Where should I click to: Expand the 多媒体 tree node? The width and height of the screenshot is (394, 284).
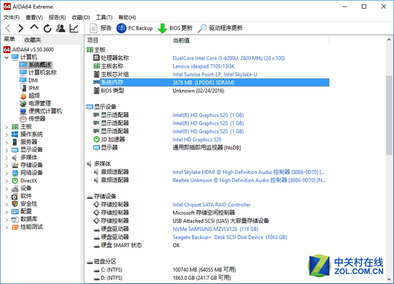coord(7,158)
